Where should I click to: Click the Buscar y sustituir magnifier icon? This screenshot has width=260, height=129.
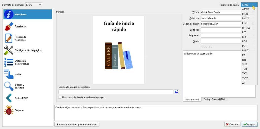(x=9, y=86)
